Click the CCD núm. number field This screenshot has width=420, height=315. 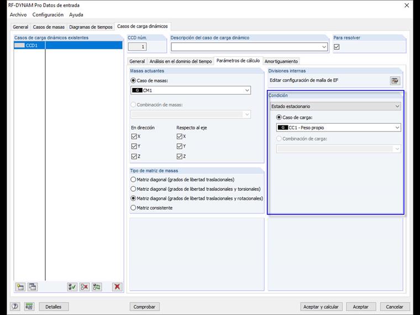point(138,47)
